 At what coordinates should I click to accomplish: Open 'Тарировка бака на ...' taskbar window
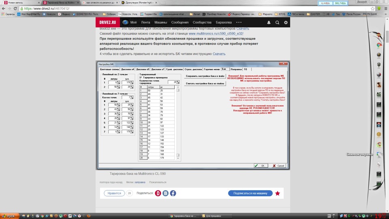(x=184, y=216)
